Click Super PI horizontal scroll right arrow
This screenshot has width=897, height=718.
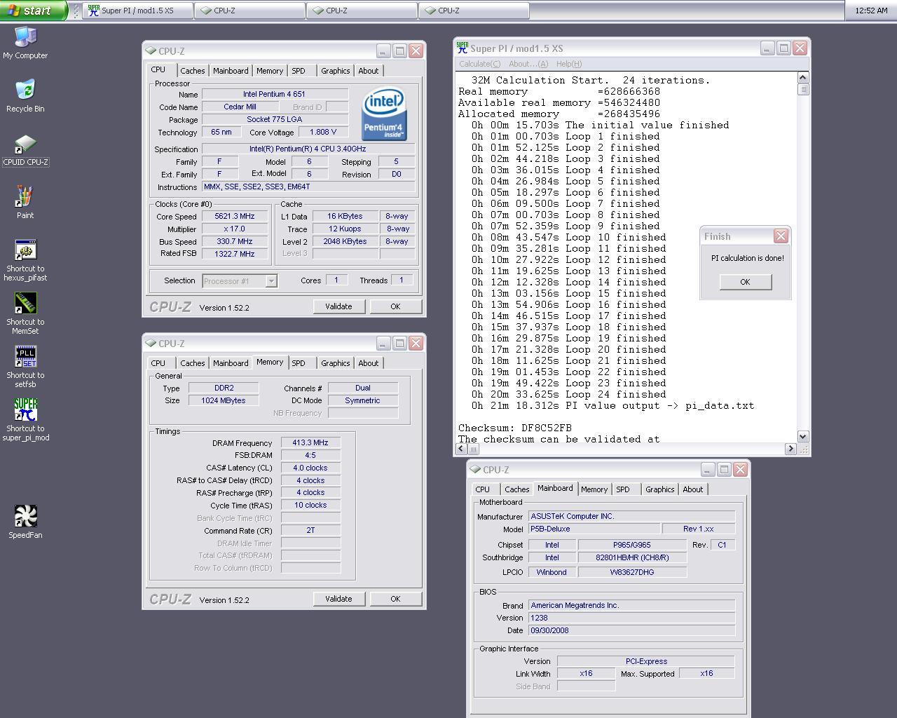coord(791,449)
